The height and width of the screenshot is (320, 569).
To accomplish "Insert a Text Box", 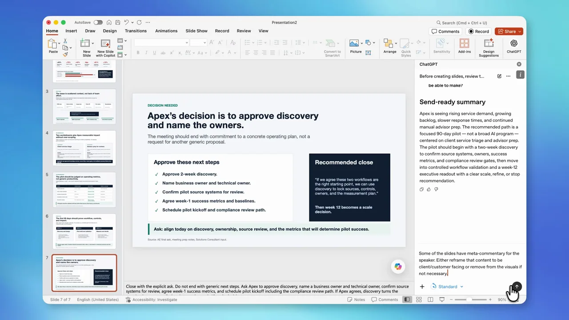I will pyautogui.click(x=368, y=52).
